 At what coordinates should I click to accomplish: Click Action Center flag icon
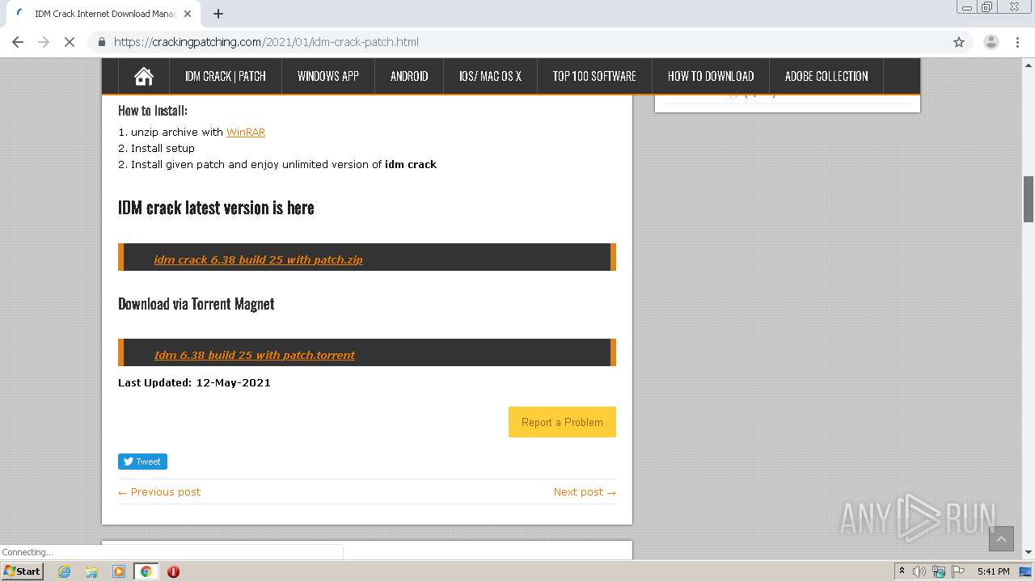coord(957,571)
